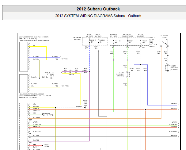Viewport: 186px width, 150px height.
Task: Click the "RED/GRN" label at left-side pin 3
Action: (36, 127)
